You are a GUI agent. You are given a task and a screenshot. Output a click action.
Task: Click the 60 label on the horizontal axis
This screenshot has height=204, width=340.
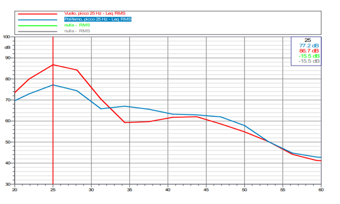pos(320,189)
